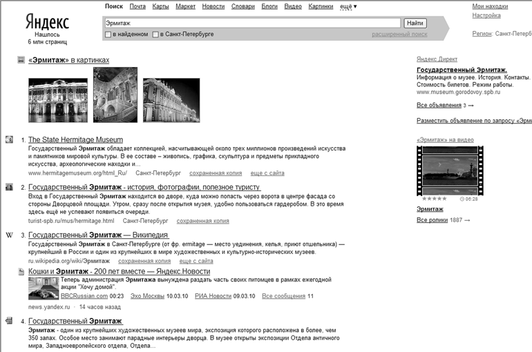Open the cat news thumbnail image
This screenshot has height=352, width=532.
pos(44,289)
